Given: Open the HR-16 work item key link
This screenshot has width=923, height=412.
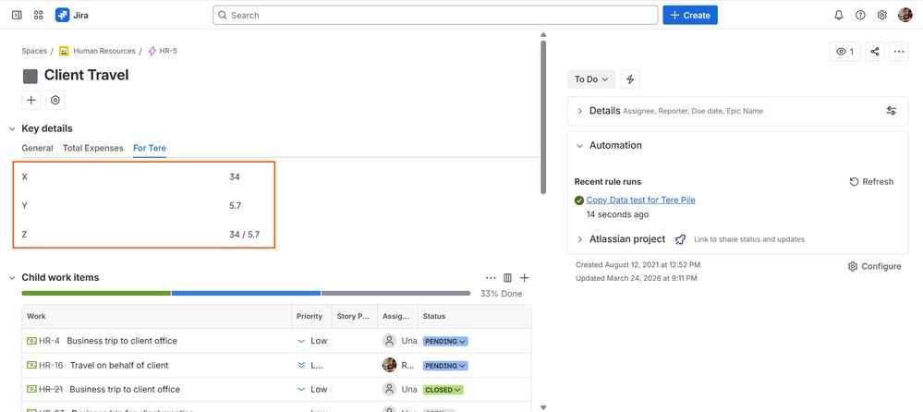Looking at the screenshot, I should pyautogui.click(x=51, y=366).
